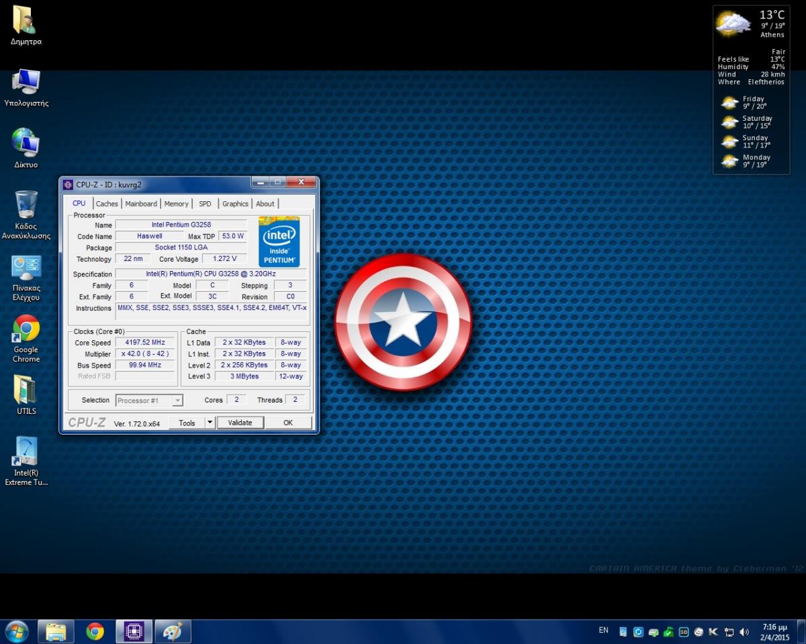Open the network connection tray icon

[x=729, y=632]
